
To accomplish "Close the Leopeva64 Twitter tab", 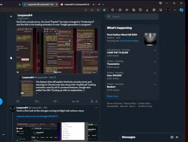I will pos(56,5).
